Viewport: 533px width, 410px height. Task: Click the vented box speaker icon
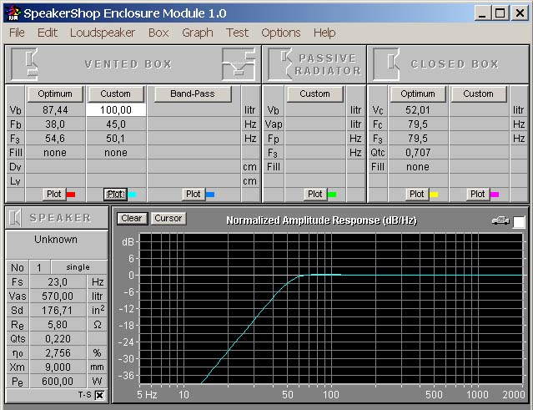[24, 64]
